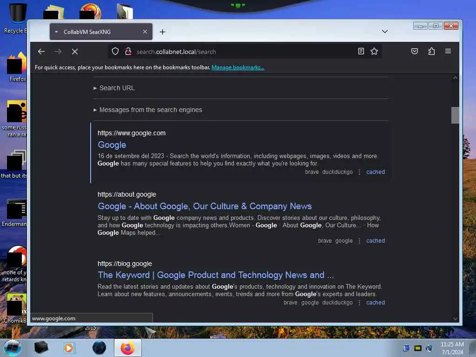Select the 'that but its' desktop icon
The height and width of the screenshot is (357, 476).
(14, 164)
